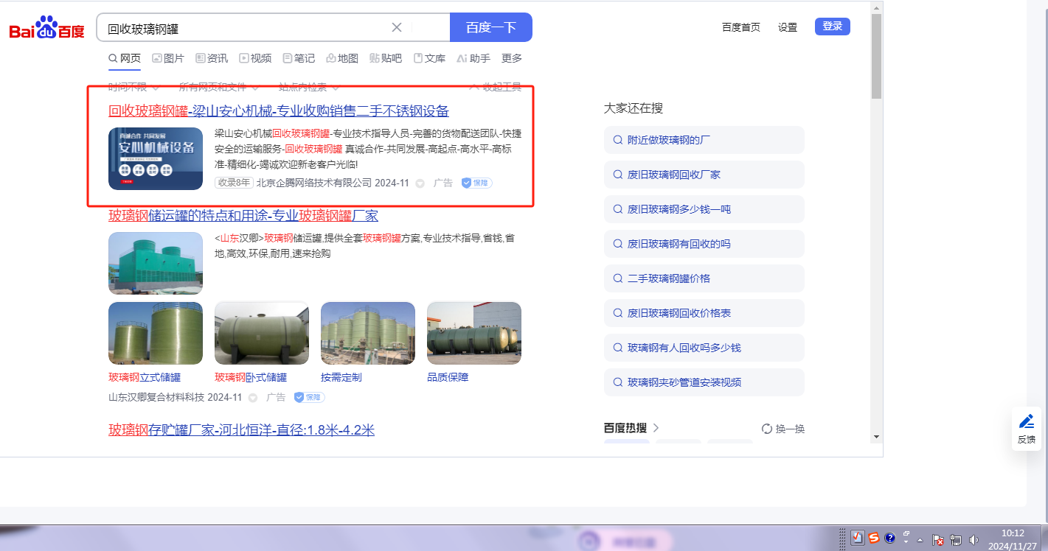Switch to the 视频 video tab
This screenshot has width=1048, height=551.
pos(254,58)
